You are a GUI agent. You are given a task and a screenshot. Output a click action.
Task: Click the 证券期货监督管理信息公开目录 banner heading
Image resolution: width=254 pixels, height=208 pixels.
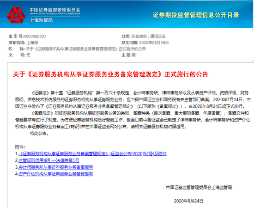tap(196, 15)
